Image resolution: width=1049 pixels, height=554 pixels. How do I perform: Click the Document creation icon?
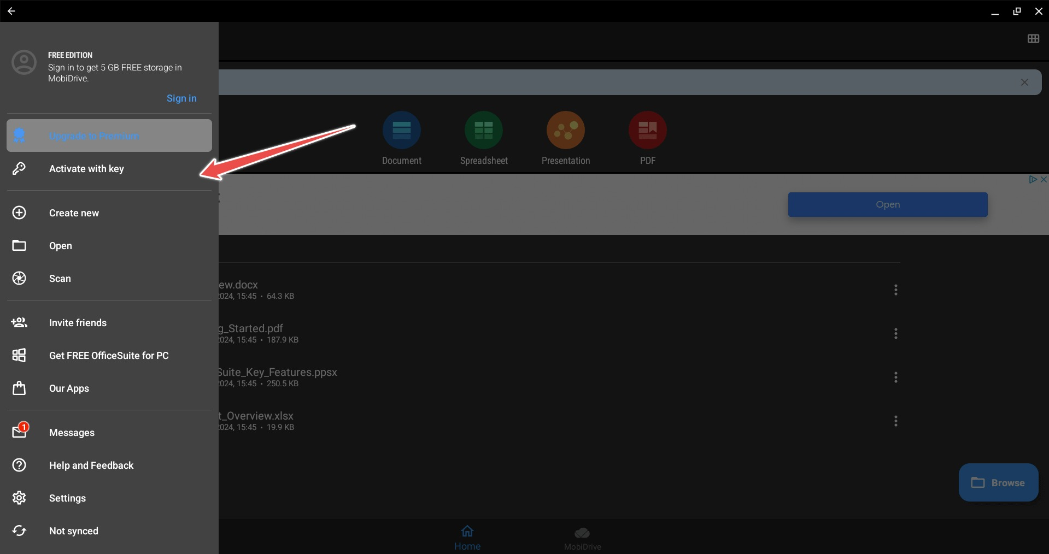click(401, 130)
